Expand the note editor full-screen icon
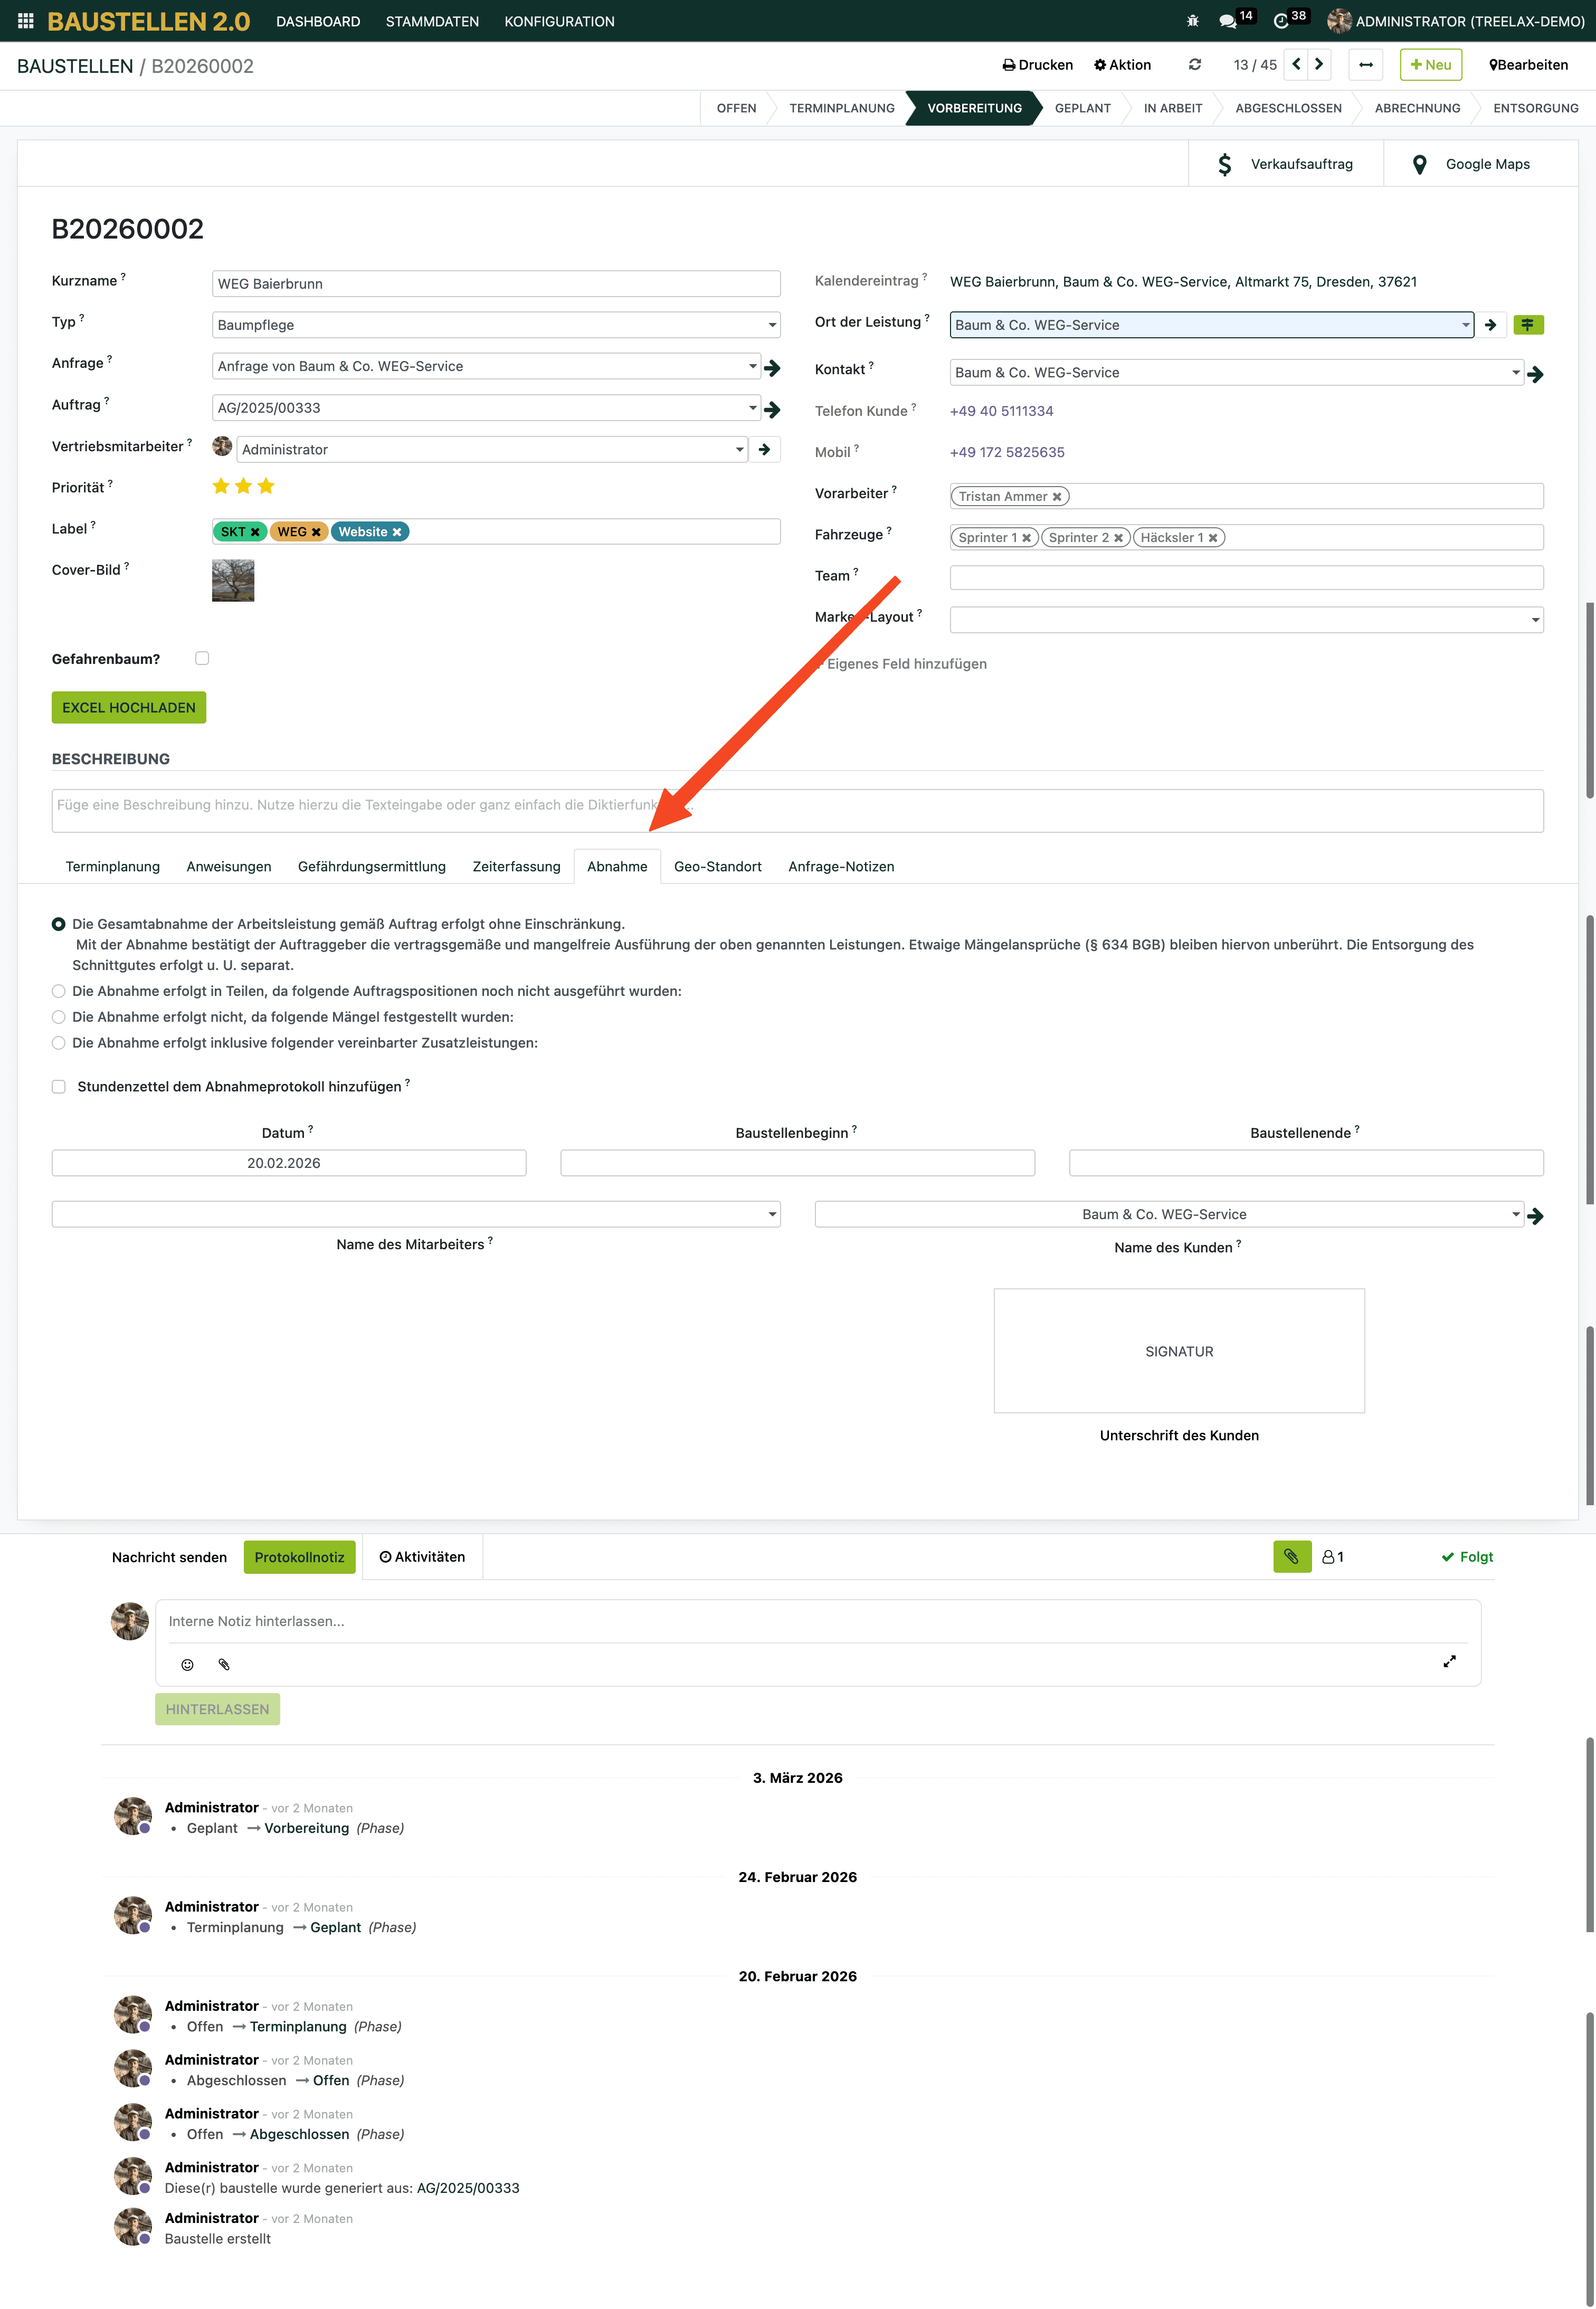 (x=1449, y=1662)
